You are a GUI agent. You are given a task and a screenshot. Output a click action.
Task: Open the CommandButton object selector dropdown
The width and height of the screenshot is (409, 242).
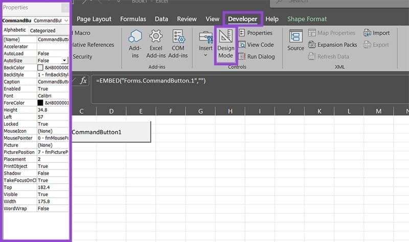66,20
